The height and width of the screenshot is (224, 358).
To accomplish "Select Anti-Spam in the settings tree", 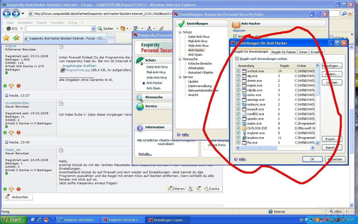I will pos(195,55).
